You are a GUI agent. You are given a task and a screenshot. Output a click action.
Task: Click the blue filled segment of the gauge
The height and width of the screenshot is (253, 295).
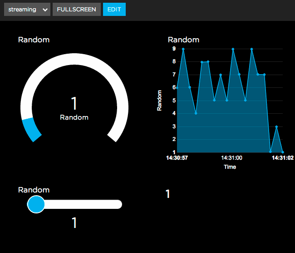[31, 129]
